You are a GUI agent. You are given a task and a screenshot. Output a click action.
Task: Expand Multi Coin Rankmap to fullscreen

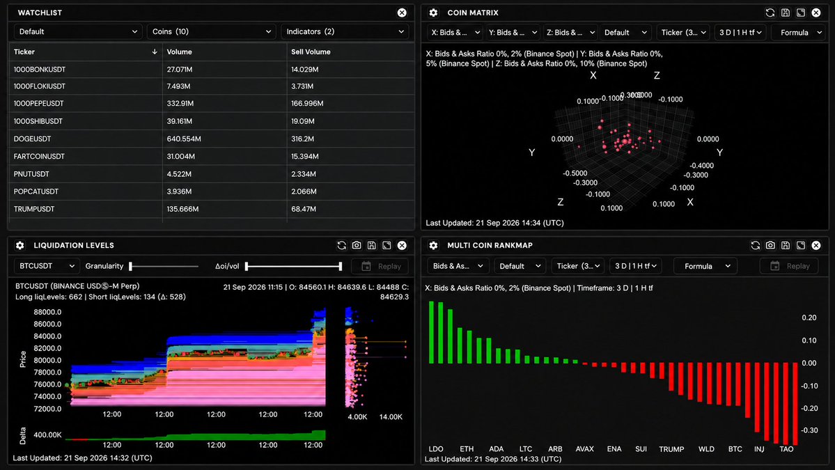(800, 245)
